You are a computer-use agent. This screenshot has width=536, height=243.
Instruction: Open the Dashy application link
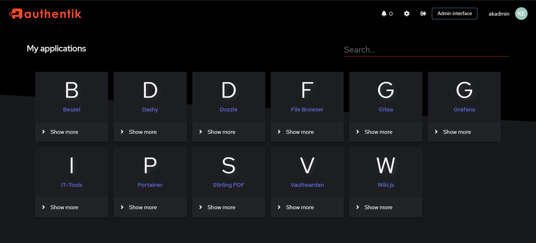(150, 109)
